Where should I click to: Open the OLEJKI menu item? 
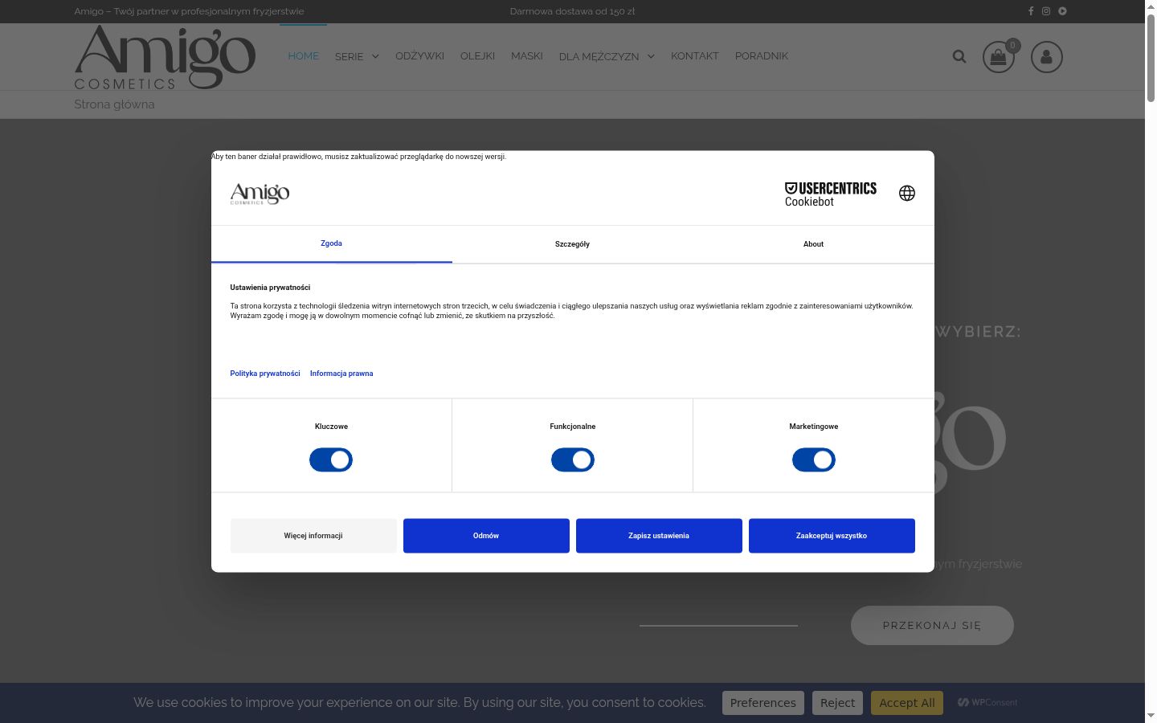point(477,55)
